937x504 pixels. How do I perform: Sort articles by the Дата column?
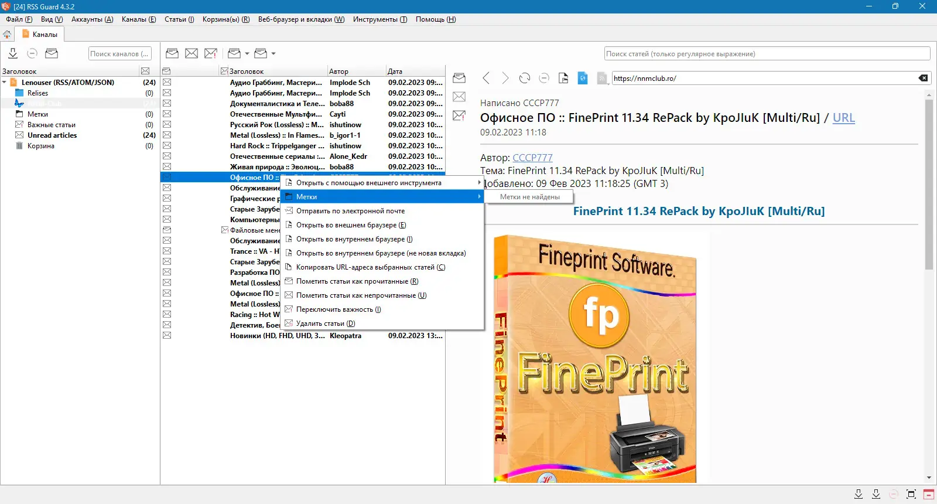click(x=415, y=71)
